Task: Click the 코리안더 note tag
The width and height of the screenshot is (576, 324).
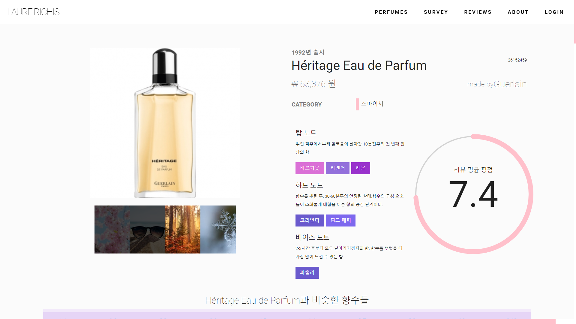Action: click(x=310, y=220)
